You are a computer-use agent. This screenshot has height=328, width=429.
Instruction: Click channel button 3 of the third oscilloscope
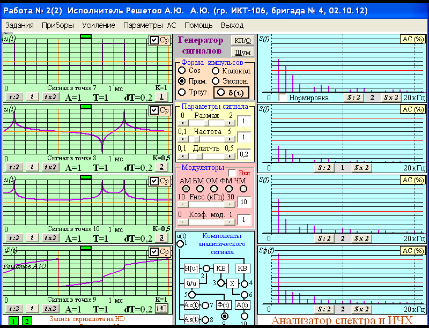[x=161, y=237]
